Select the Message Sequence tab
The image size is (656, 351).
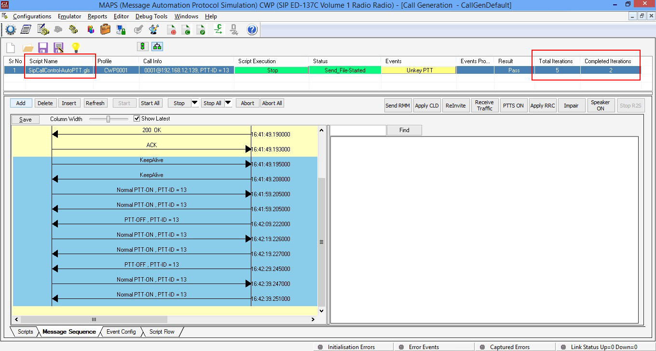68,332
